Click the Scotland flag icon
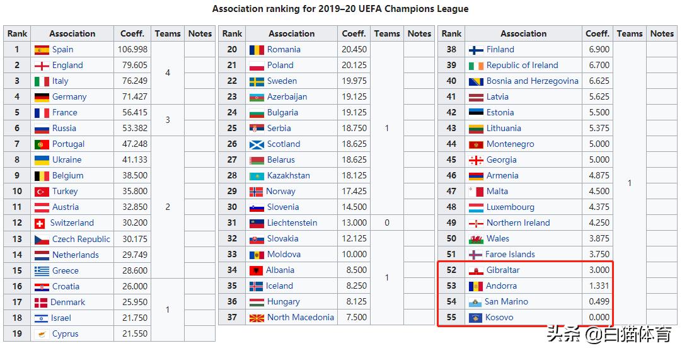The width and height of the screenshot is (682, 353). 257,144
